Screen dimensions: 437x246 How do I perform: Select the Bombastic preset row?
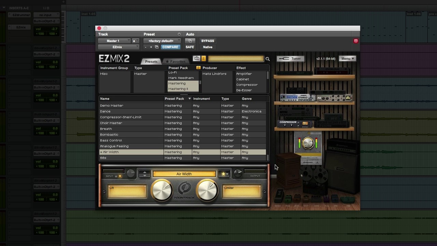click(183, 135)
